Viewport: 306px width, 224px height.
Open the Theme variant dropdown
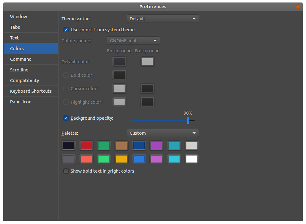point(163,19)
